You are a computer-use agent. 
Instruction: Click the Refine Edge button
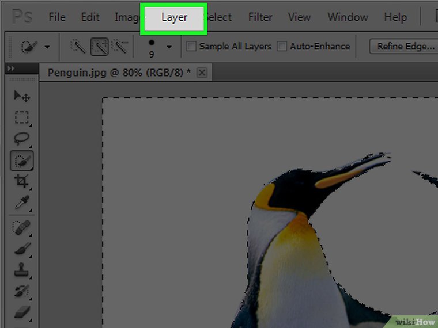tap(403, 46)
